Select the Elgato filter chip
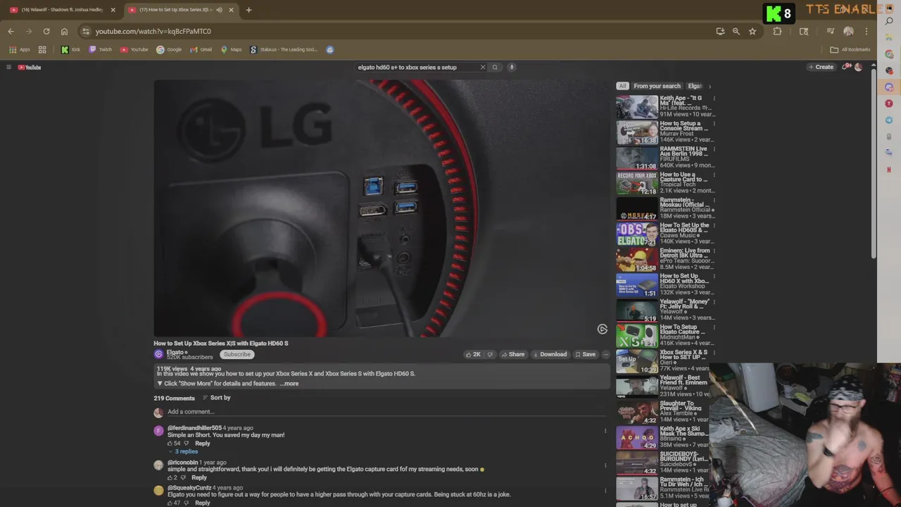 point(695,86)
